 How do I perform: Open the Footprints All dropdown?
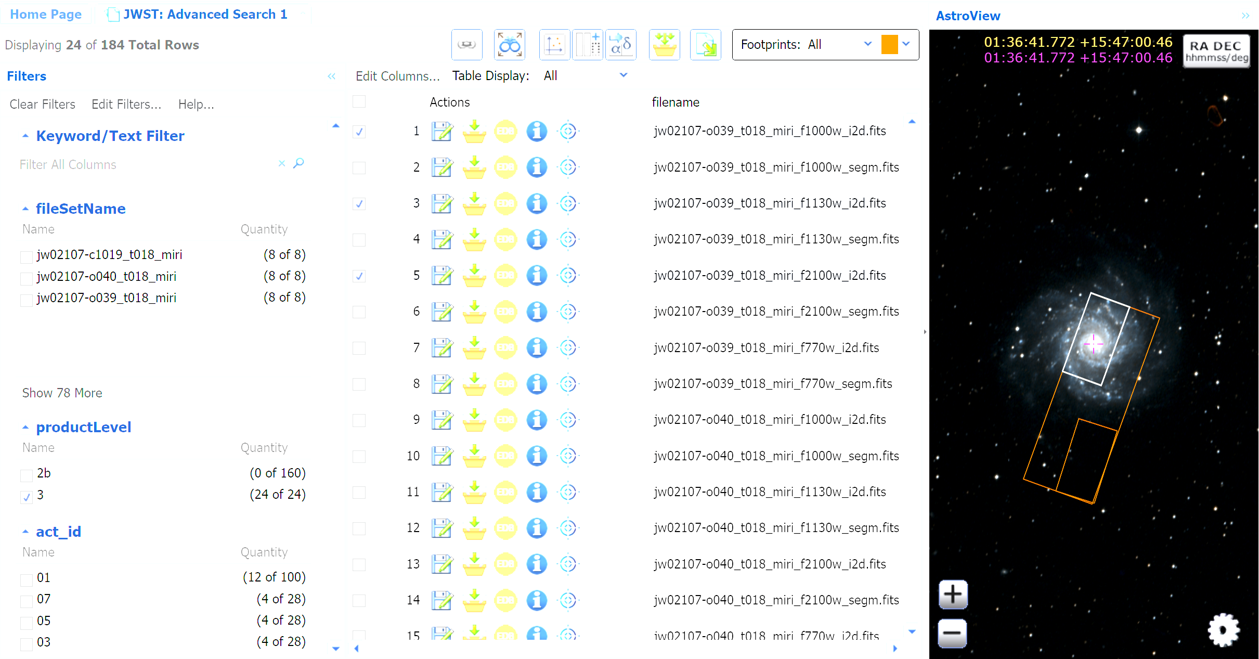(x=867, y=44)
